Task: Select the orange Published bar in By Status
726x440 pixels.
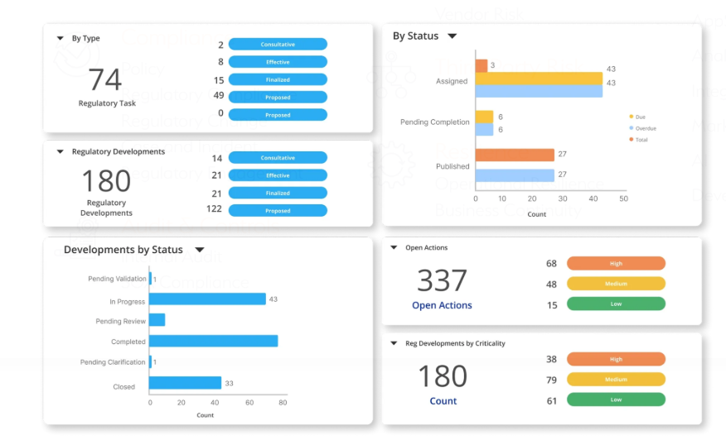Action: [x=514, y=155]
